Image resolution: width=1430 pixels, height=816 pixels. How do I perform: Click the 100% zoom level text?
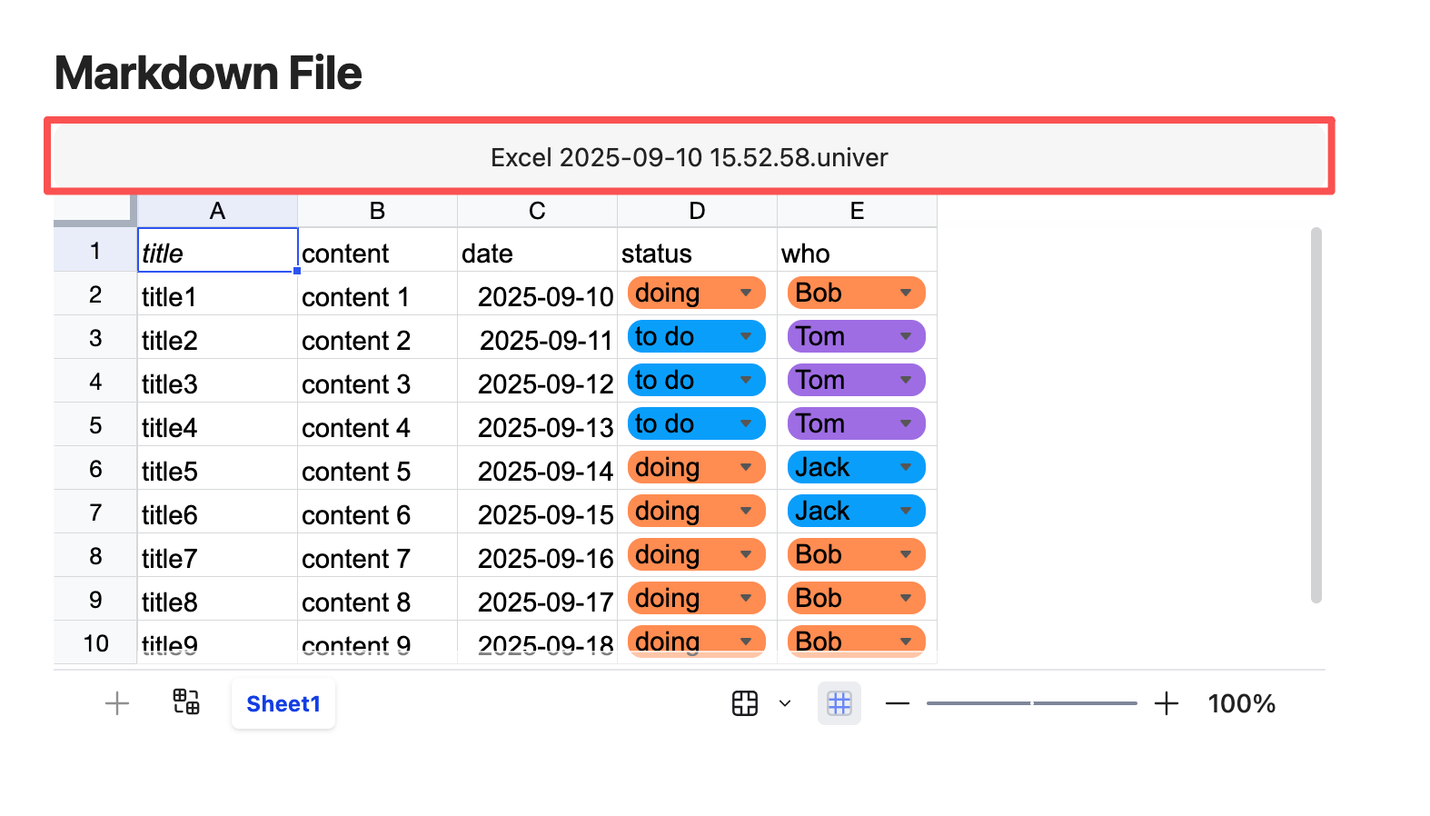tap(1241, 703)
